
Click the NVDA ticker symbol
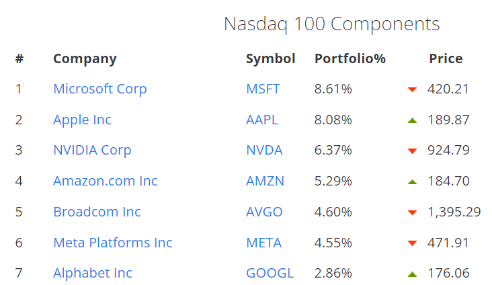(x=265, y=150)
